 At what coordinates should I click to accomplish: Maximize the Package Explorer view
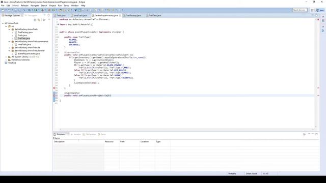pyautogui.click(x=48, y=15)
